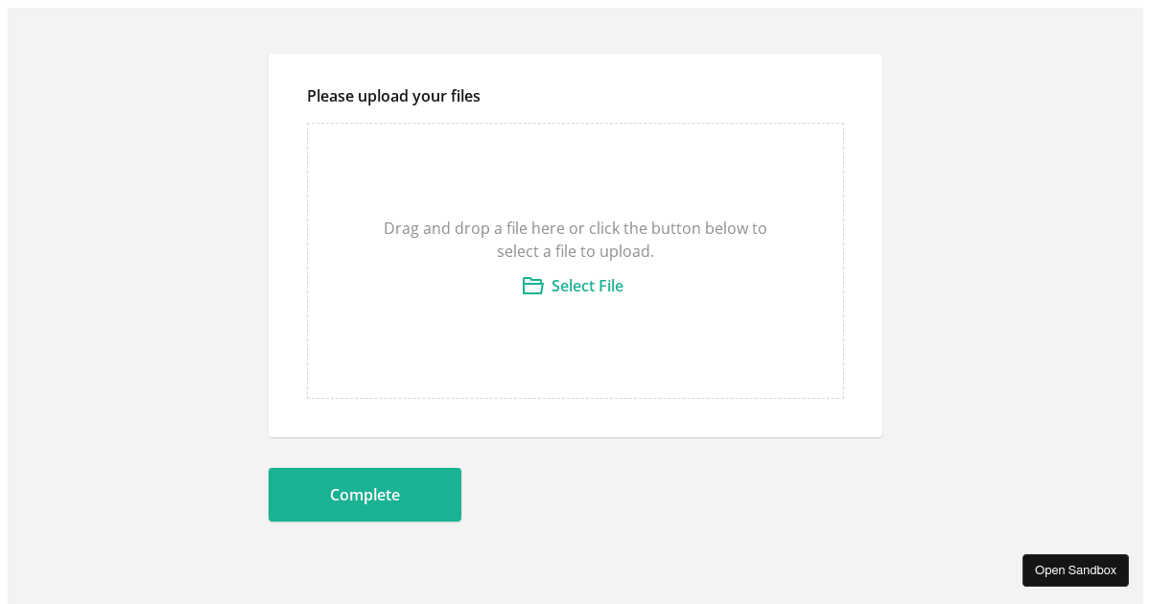Click the 'Drag and drop a file here' line

click(x=575, y=228)
